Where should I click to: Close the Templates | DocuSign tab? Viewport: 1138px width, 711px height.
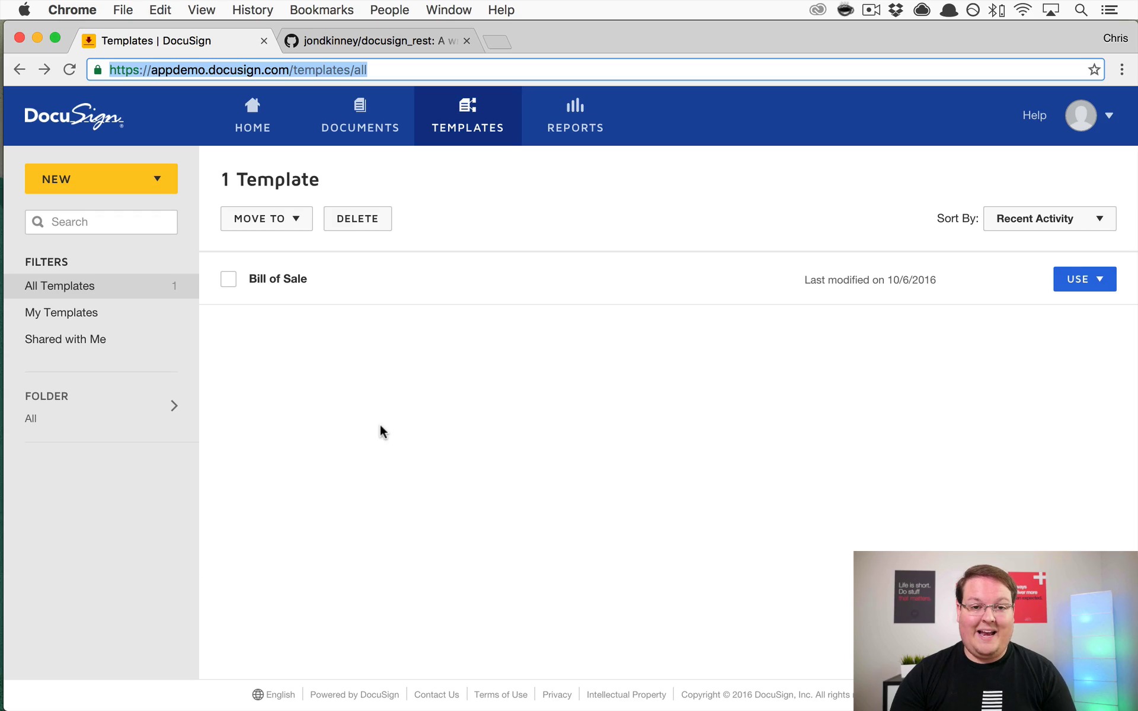point(264,41)
